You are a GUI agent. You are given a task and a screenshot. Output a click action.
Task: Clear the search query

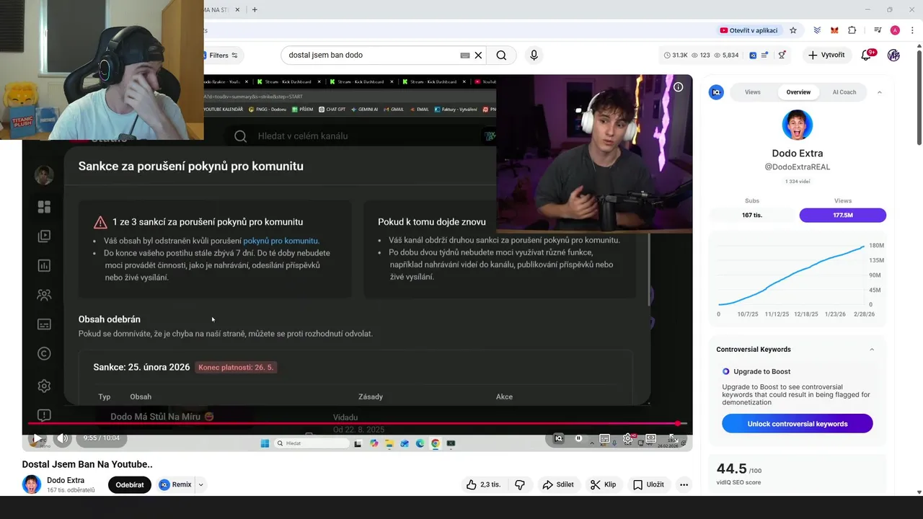(478, 55)
